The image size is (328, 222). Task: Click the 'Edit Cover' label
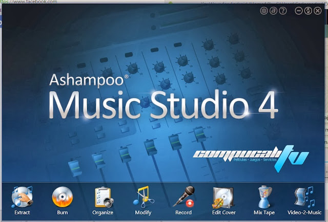(224, 213)
